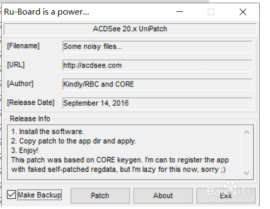Click the Release Info scroll up arrow
This screenshot has width=270, height=209.
click(x=247, y=132)
